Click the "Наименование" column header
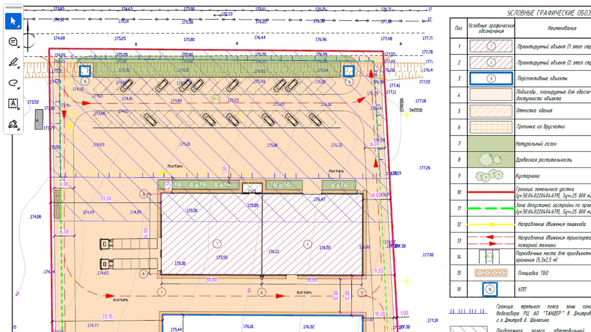The image size is (591, 332). pyautogui.click(x=562, y=28)
